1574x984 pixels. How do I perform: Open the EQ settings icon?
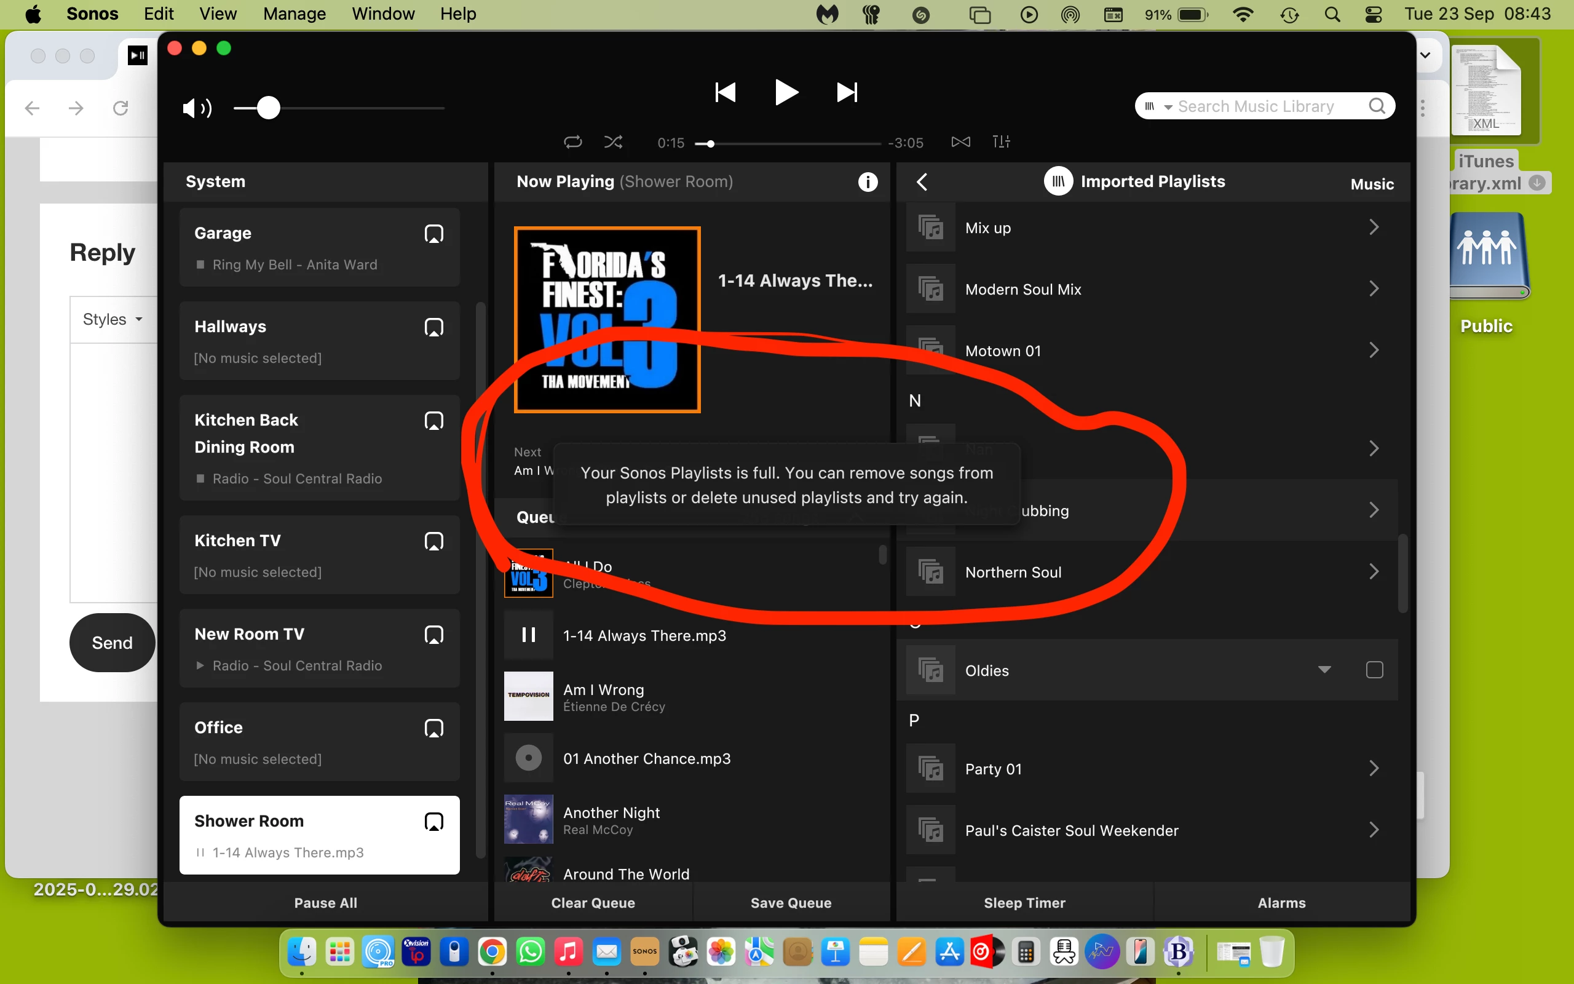1002,142
